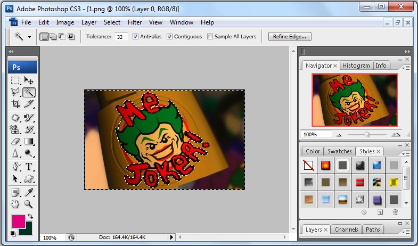Select the Brush tool

[x=29, y=118]
